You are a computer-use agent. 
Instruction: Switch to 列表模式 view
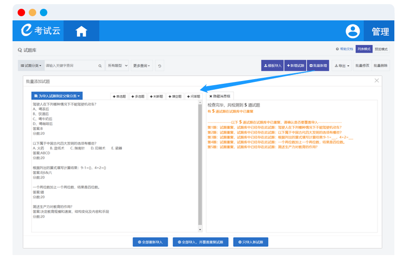click(364, 49)
